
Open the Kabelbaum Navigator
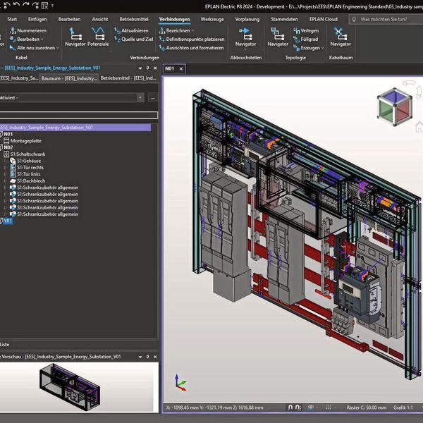(x=341, y=37)
